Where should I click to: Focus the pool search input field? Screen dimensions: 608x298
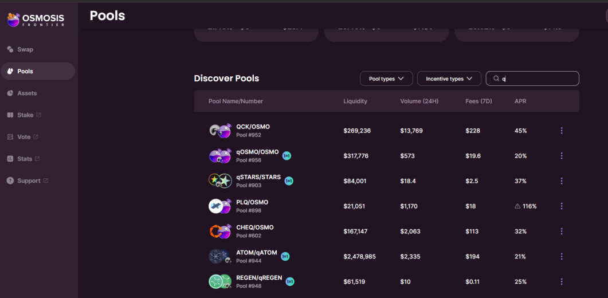[x=532, y=79]
